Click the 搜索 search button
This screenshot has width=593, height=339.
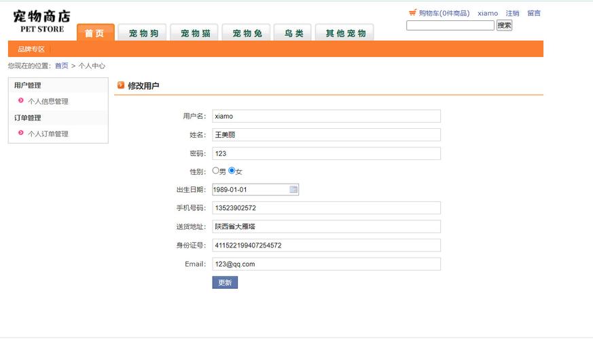504,25
